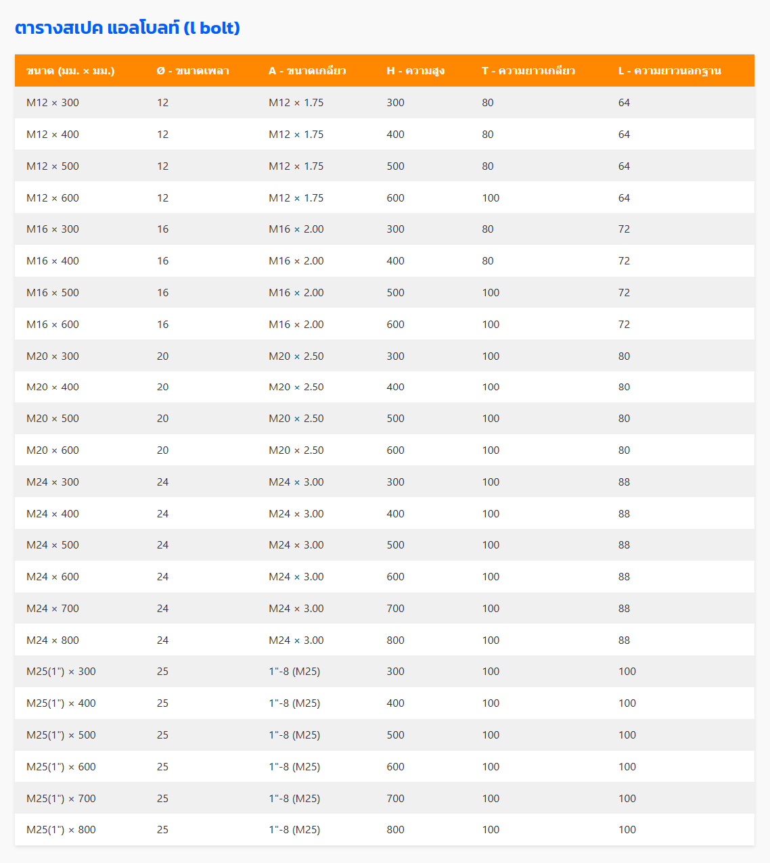The image size is (770, 863).
Task: Select the M24 × 700 size cell
Action: click(x=53, y=609)
